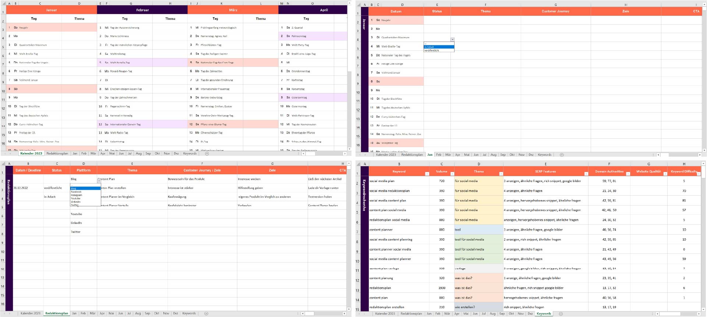Screen dimensions: 707x317
Task: Select the Januar month header
Action: tap(52, 10)
